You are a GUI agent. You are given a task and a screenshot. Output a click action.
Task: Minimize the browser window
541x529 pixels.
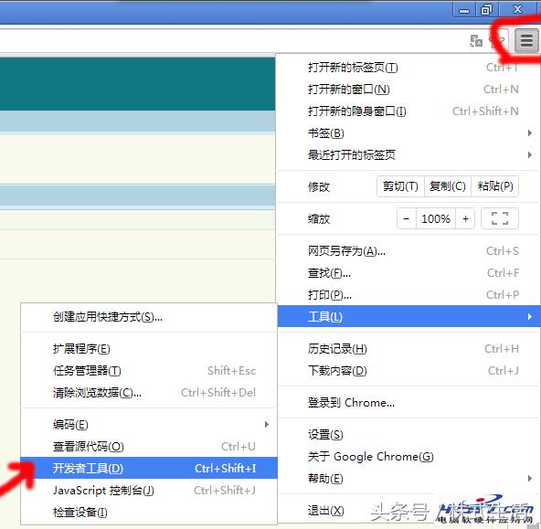click(464, 10)
